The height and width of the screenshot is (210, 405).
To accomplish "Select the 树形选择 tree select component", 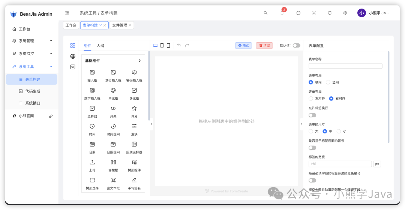I will click(x=92, y=184).
